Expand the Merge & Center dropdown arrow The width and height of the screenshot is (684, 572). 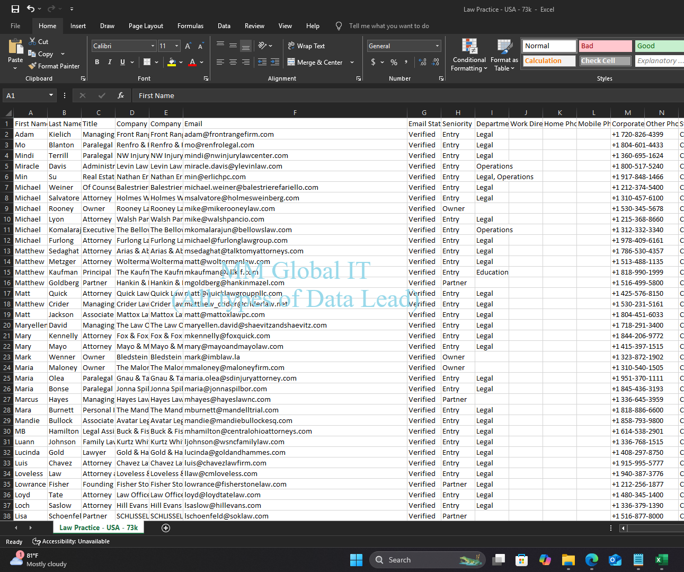pos(352,62)
